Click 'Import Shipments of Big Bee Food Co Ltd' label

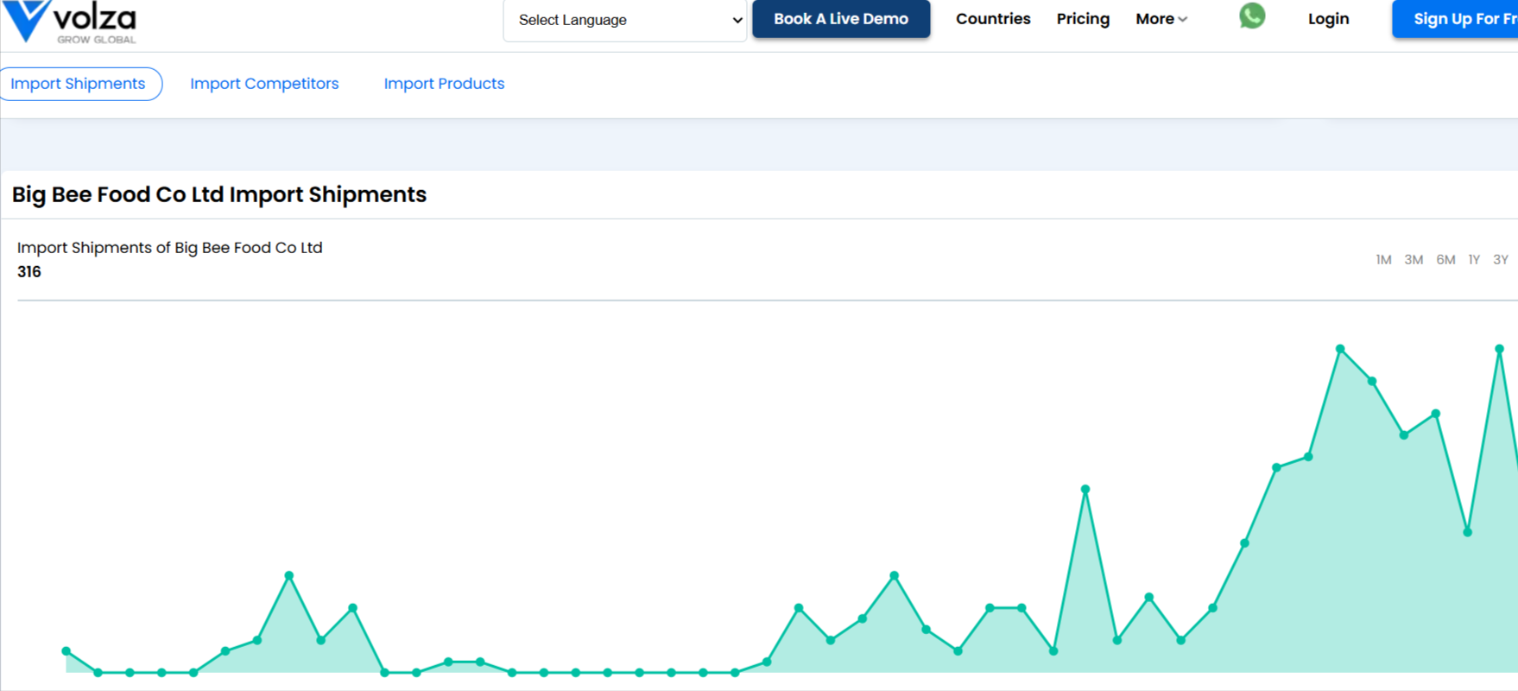pos(170,248)
